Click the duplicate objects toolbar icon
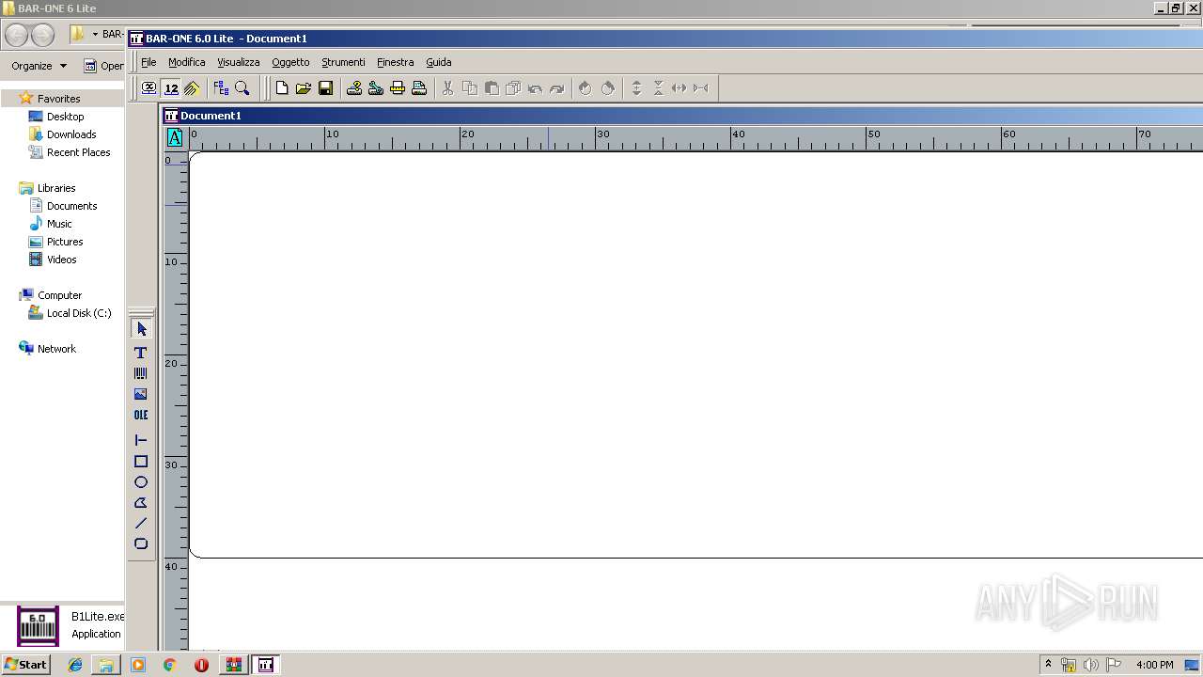1203x677 pixels. point(513,88)
